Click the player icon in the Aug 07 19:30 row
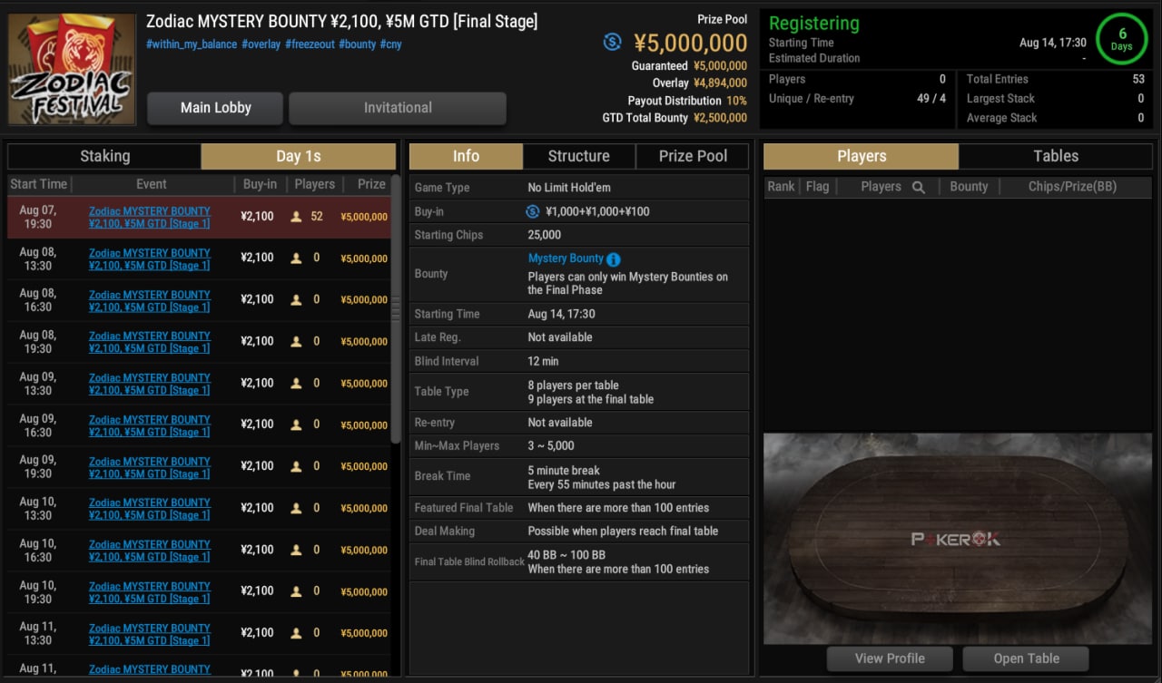 [296, 217]
